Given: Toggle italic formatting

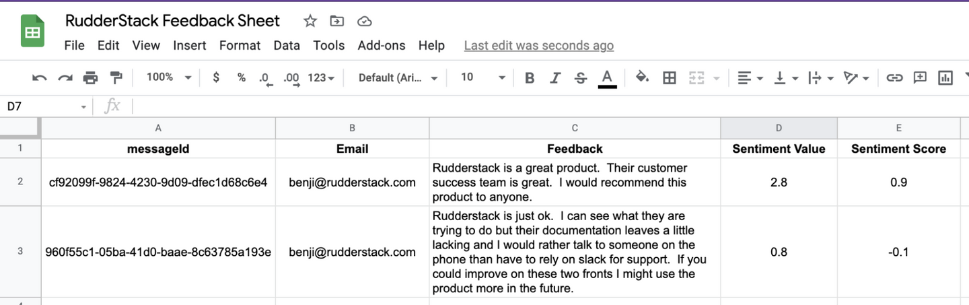Looking at the screenshot, I should pos(555,78).
